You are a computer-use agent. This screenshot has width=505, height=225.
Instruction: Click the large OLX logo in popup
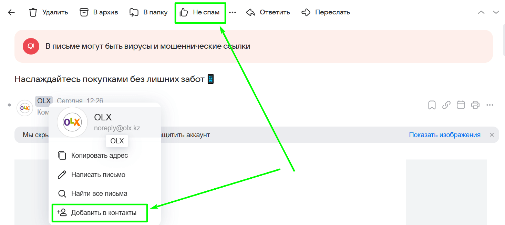click(x=72, y=122)
